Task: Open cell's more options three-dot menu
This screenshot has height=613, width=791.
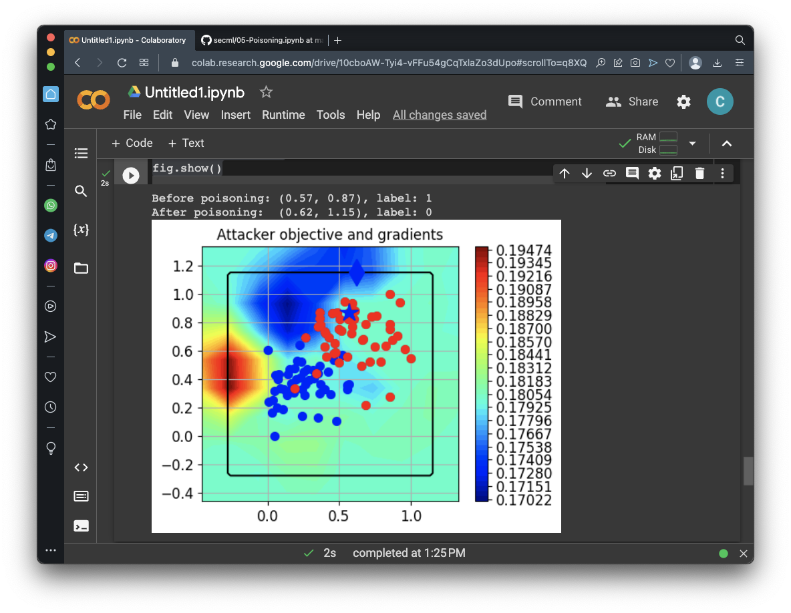Action: 722,174
